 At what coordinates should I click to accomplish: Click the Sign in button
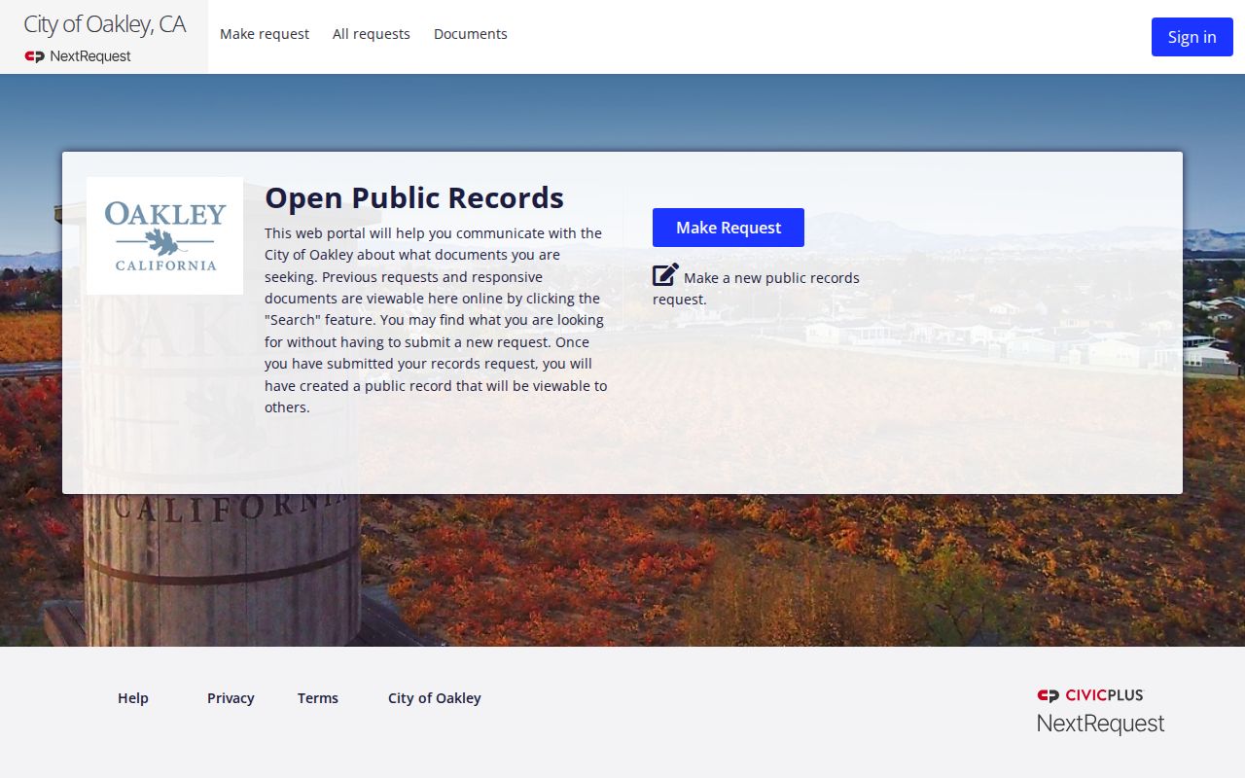point(1192,37)
